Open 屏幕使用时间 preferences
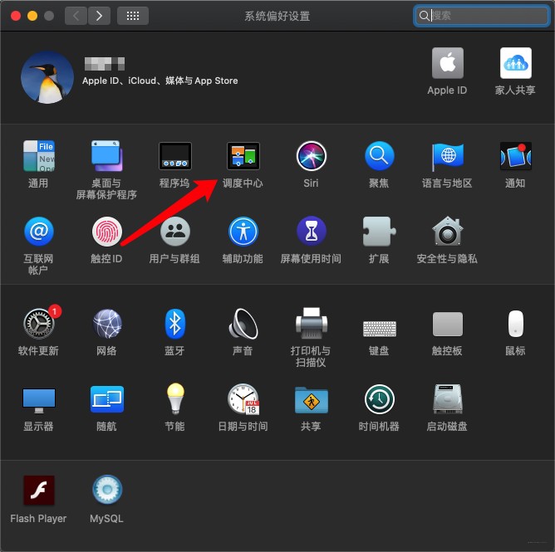Image resolution: width=555 pixels, height=552 pixels. click(311, 232)
